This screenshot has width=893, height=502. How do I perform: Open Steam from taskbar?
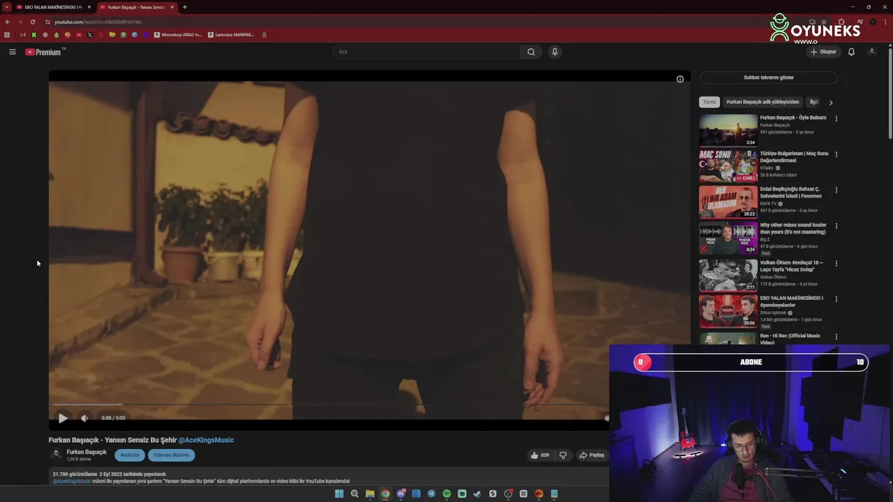tap(477, 494)
